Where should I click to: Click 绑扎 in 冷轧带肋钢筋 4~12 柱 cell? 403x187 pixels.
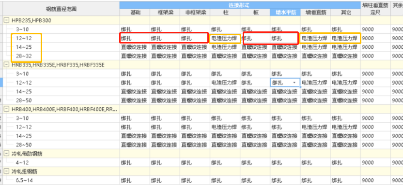[x=217, y=163]
